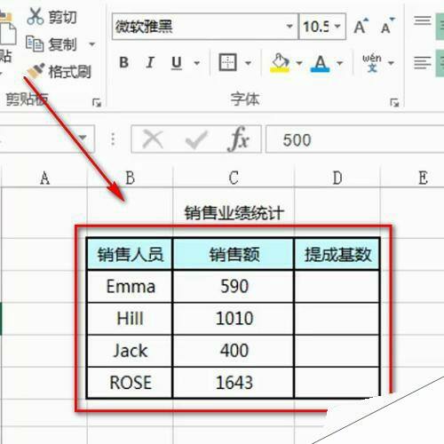Click empty 提成基数 cell in ROSE row

tap(337, 383)
